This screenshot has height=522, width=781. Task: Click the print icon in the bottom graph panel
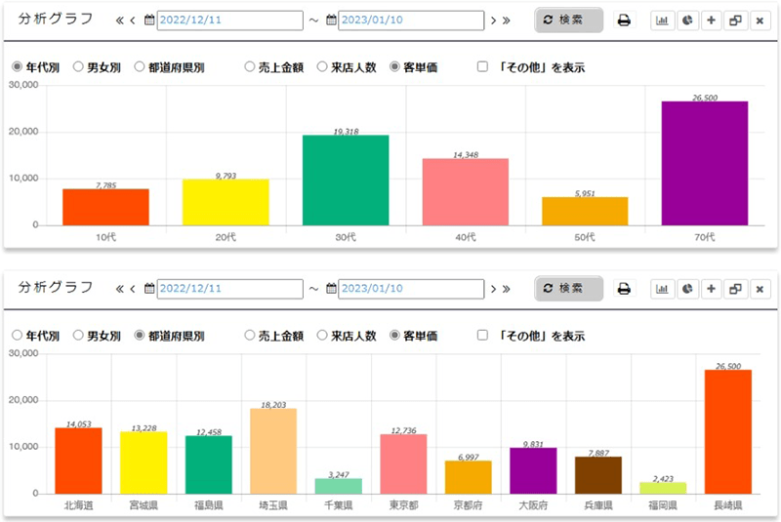[624, 290]
